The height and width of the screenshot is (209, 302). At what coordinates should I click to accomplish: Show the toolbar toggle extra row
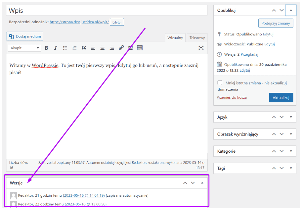[140, 48]
